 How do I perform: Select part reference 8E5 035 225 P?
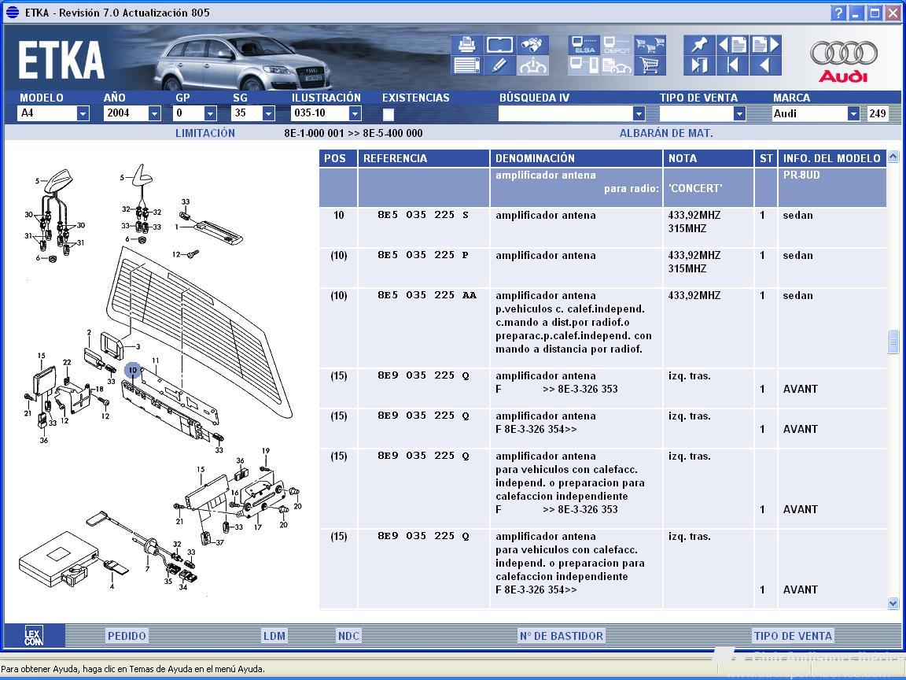click(x=423, y=255)
